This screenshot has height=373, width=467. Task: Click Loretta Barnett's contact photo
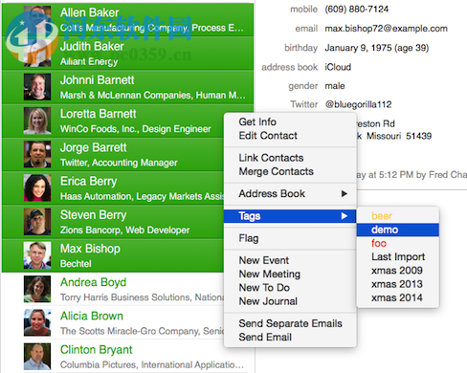coord(37,121)
